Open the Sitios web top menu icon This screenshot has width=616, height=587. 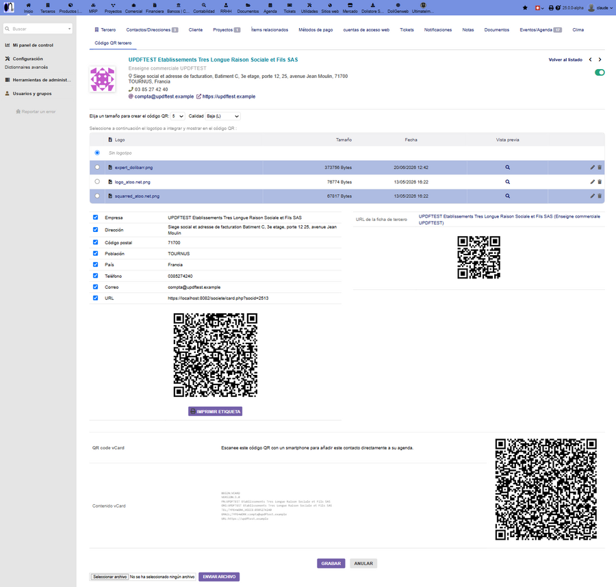point(330,5)
